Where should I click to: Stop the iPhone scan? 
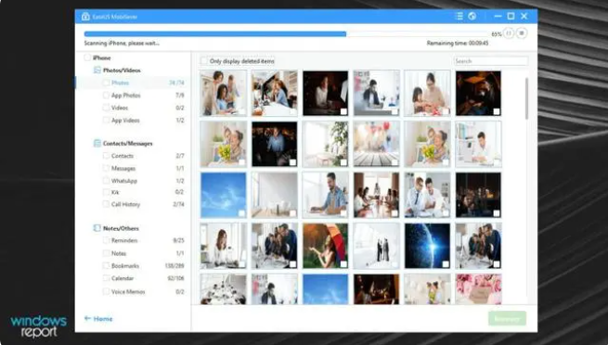point(522,33)
